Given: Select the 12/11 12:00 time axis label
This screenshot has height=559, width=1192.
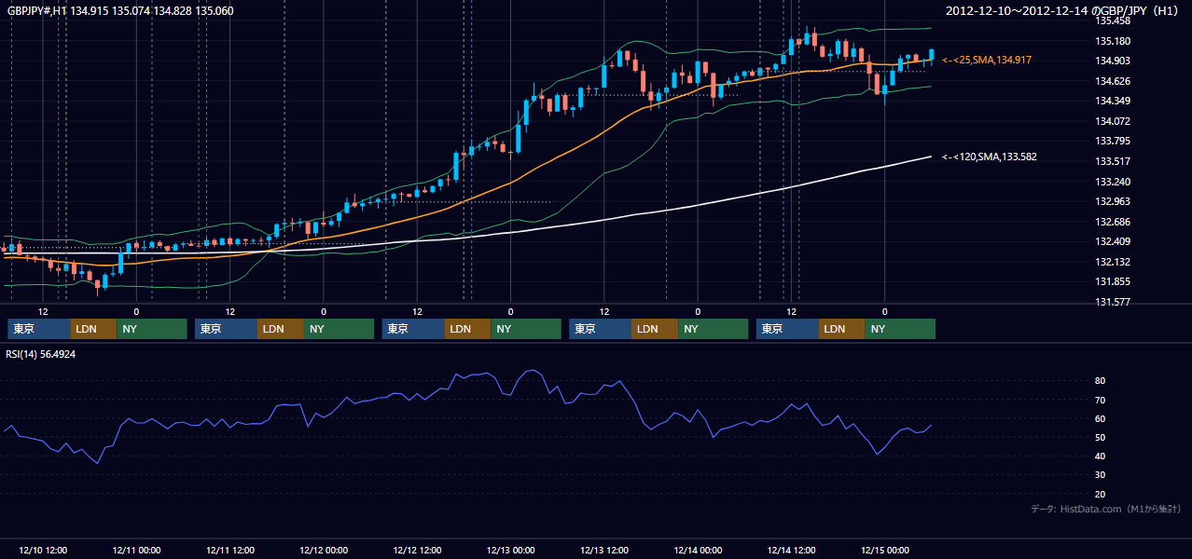Looking at the screenshot, I should coord(229,550).
